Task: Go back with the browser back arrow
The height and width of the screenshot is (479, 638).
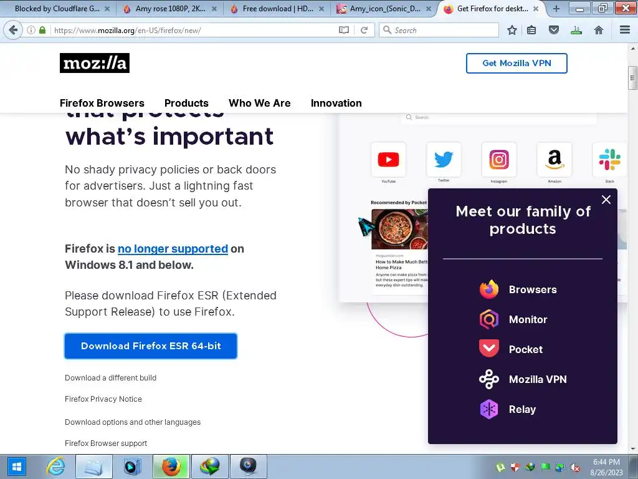Action: [x=13, y=30]
